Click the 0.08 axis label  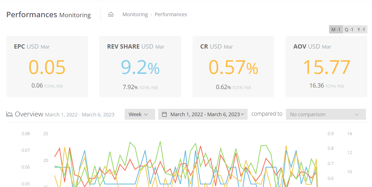26,134
